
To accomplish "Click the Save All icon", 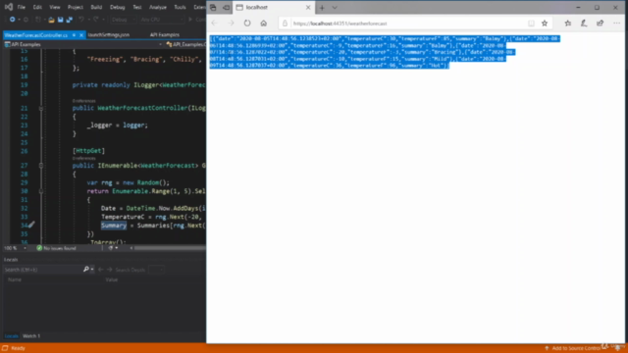I will [69, 20].
